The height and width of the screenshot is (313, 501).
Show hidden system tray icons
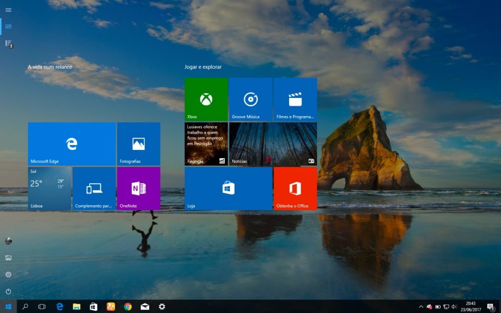[421, 307]
